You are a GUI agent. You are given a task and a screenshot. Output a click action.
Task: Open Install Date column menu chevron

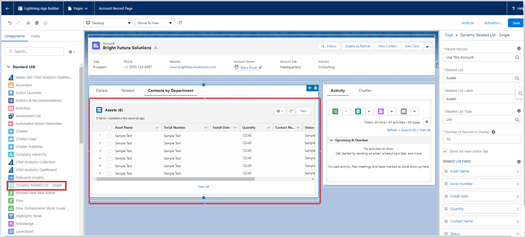(x=235, y=128)
